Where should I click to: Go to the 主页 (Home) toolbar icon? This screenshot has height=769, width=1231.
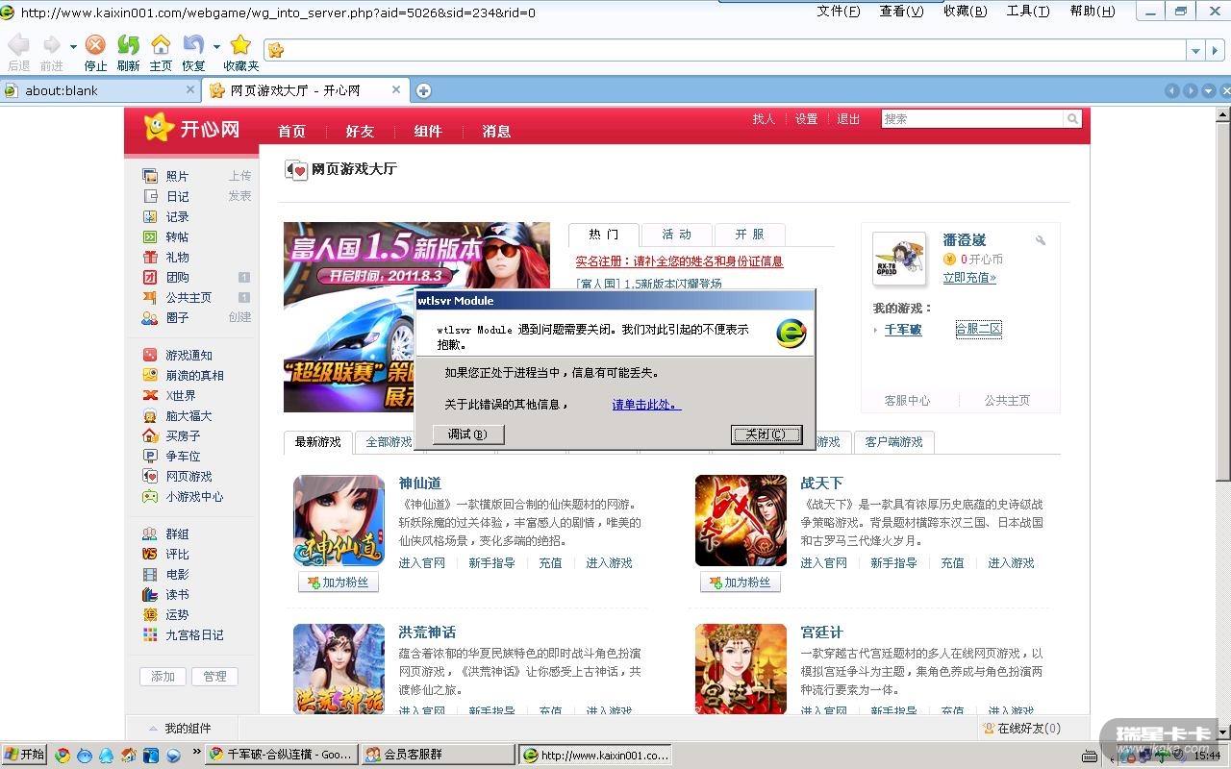[x=161, y=45]
